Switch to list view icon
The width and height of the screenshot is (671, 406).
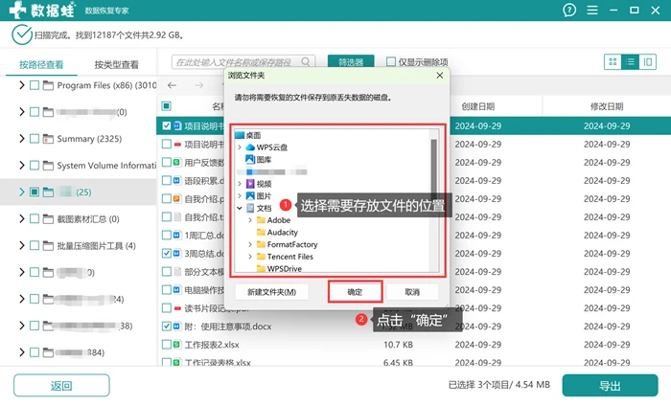[x=631, y=62]
